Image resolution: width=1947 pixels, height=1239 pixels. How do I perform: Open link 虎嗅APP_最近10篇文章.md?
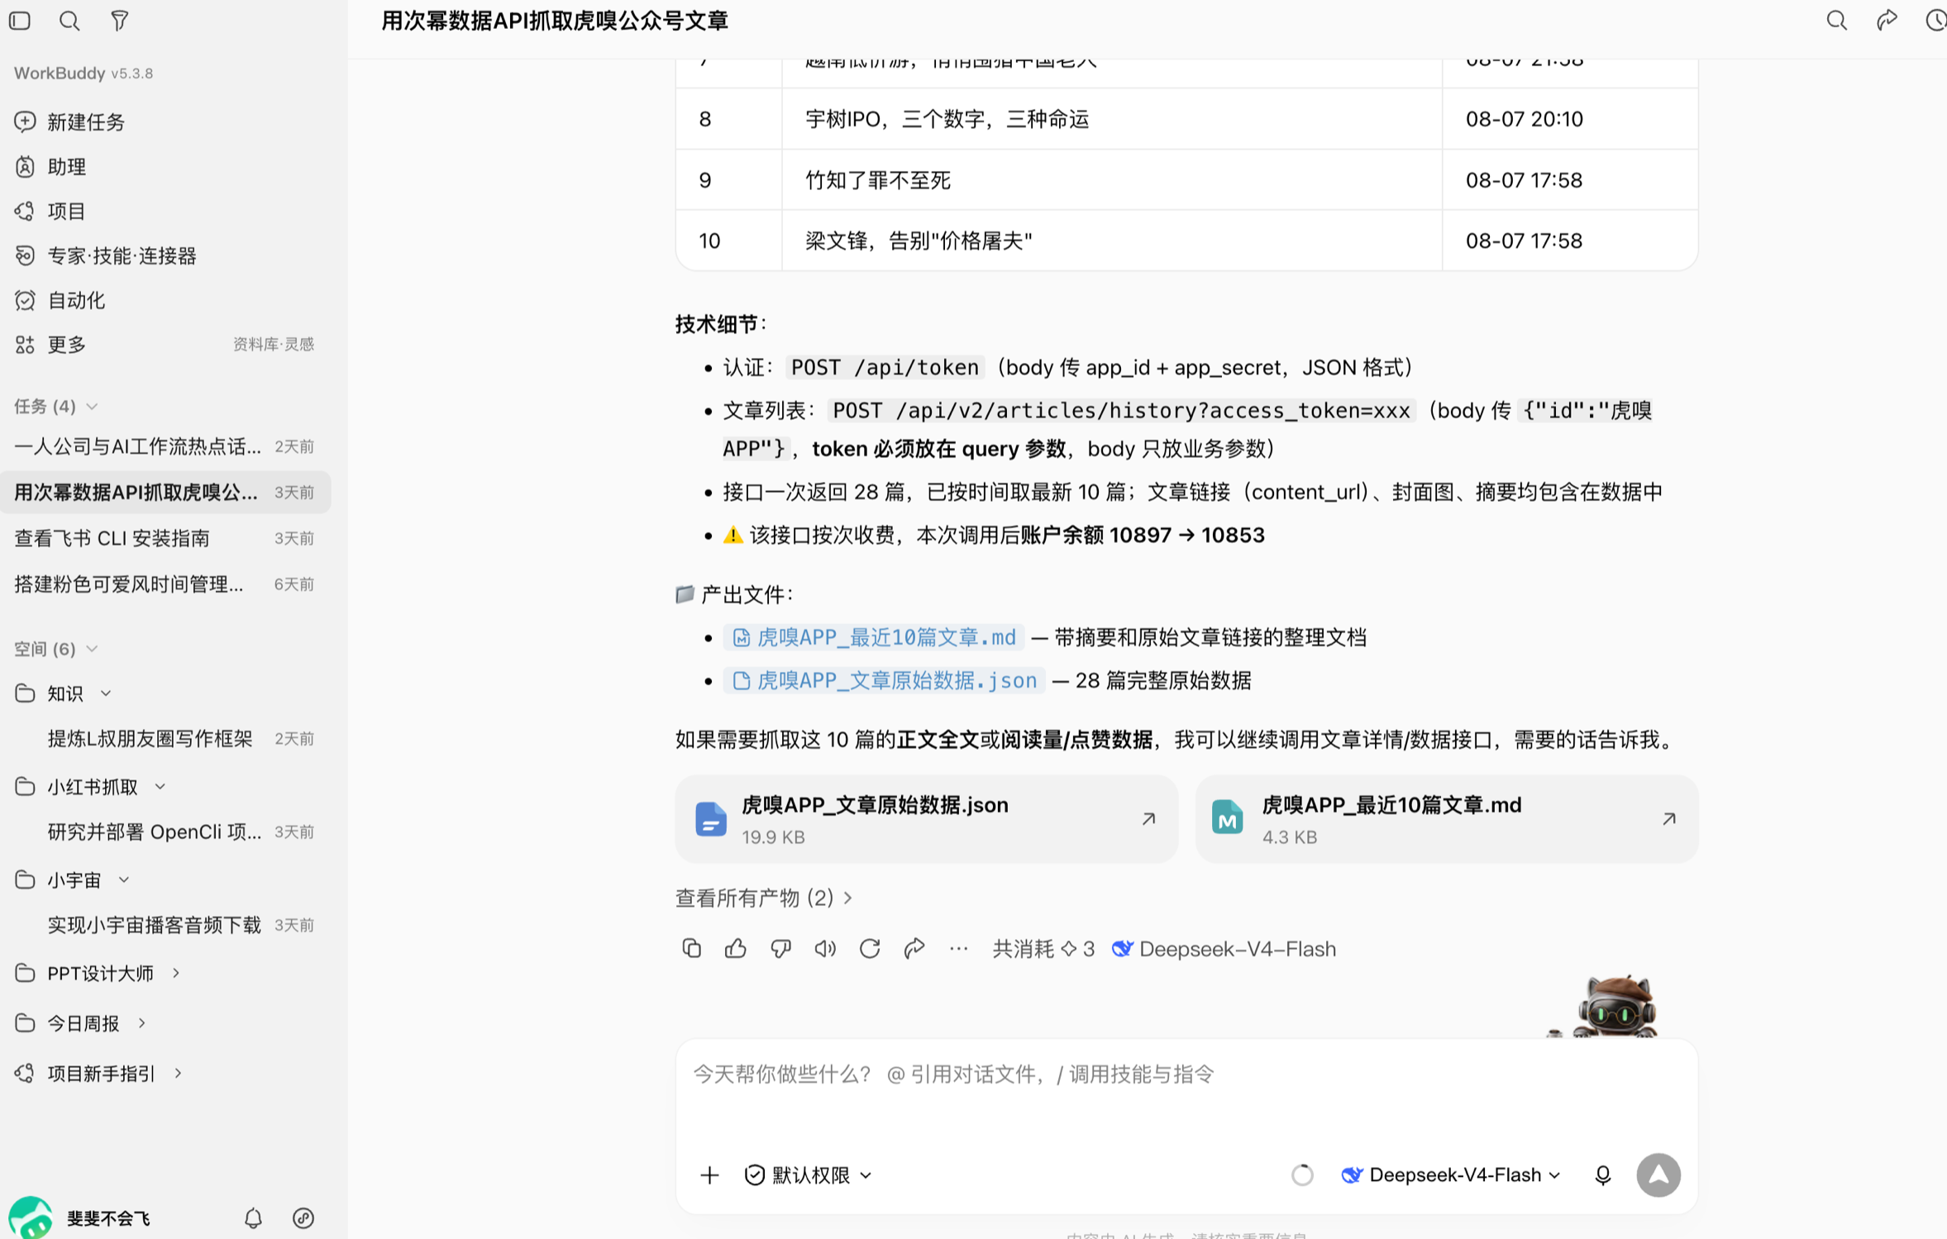click(874, 637)
